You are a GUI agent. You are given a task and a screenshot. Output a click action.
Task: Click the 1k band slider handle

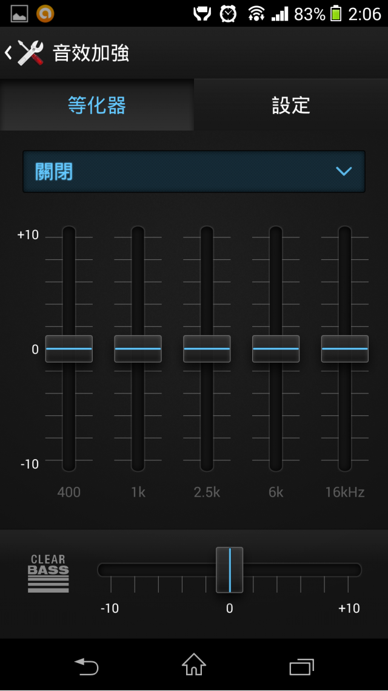point(138,349)
